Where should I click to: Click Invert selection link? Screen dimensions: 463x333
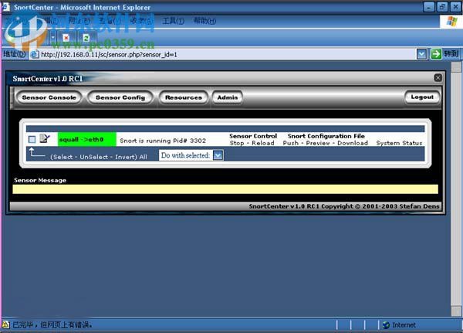click(x=123, y=157)
